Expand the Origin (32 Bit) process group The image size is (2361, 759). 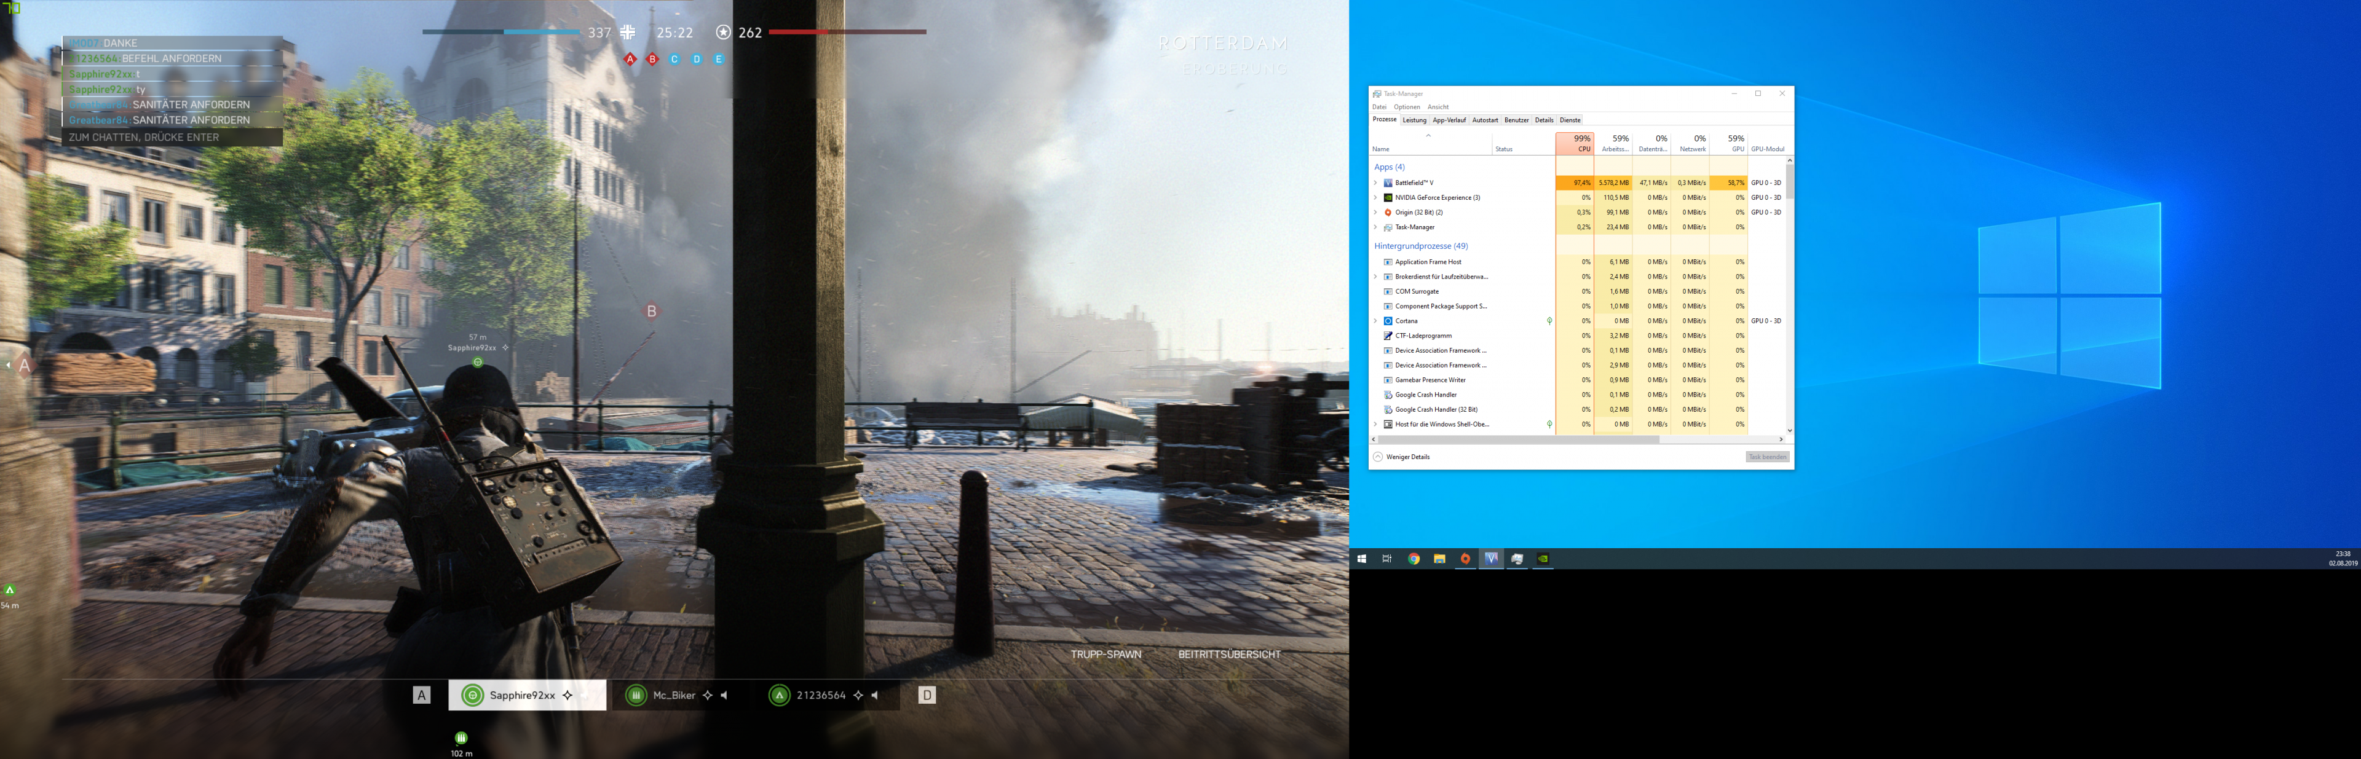coord(1376,212)
